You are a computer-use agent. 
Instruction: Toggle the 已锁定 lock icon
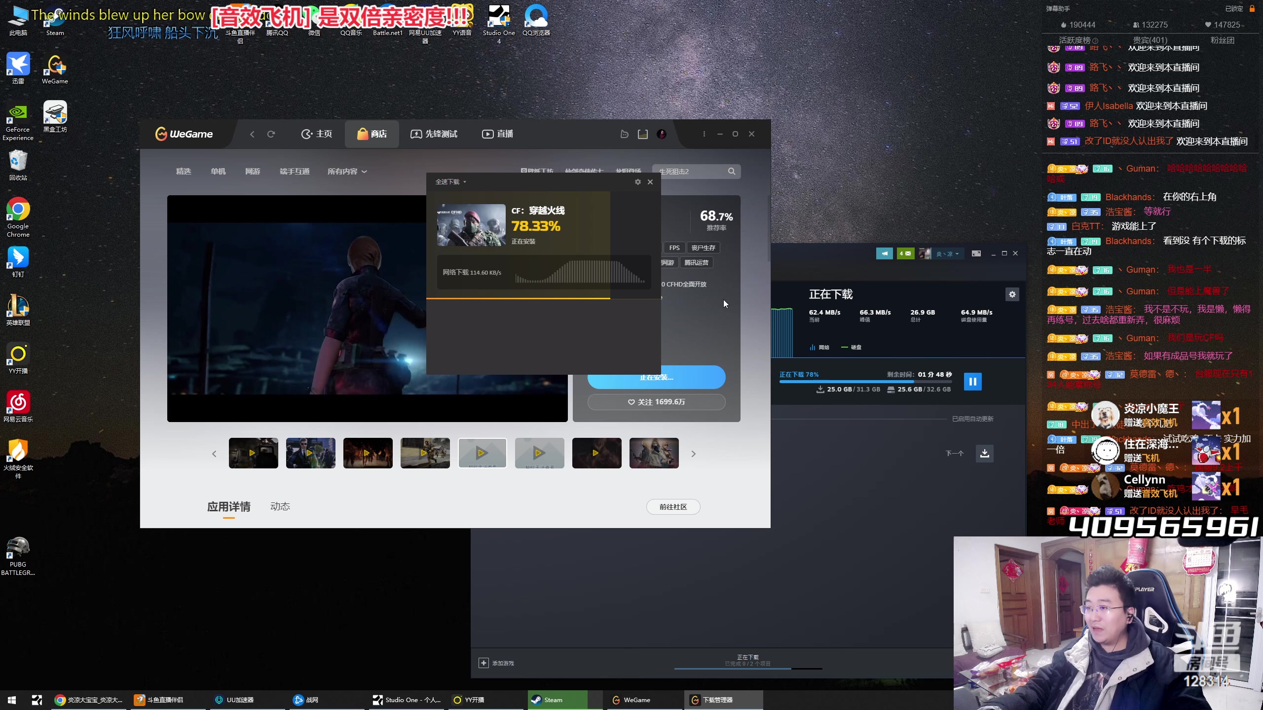(1252, 8)
